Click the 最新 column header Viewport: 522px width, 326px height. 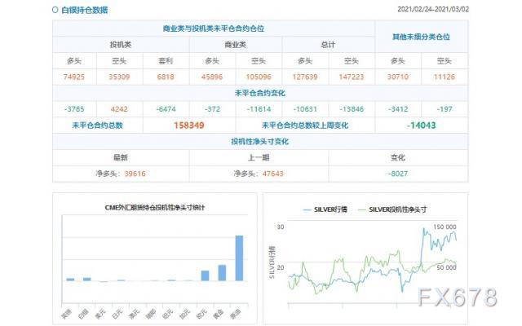[x=121, y=157]
